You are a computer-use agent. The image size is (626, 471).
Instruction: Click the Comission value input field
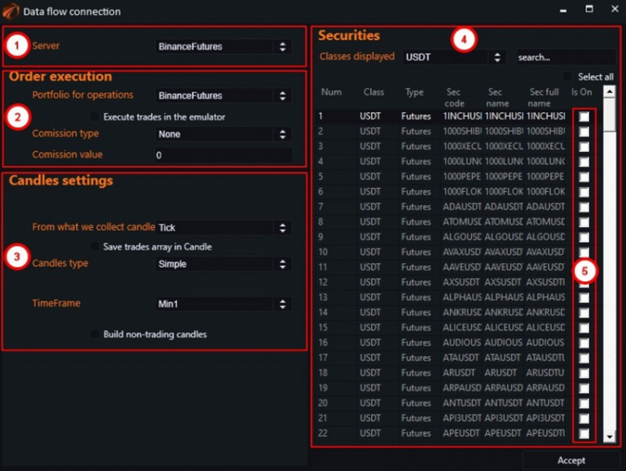pos(223,155)
